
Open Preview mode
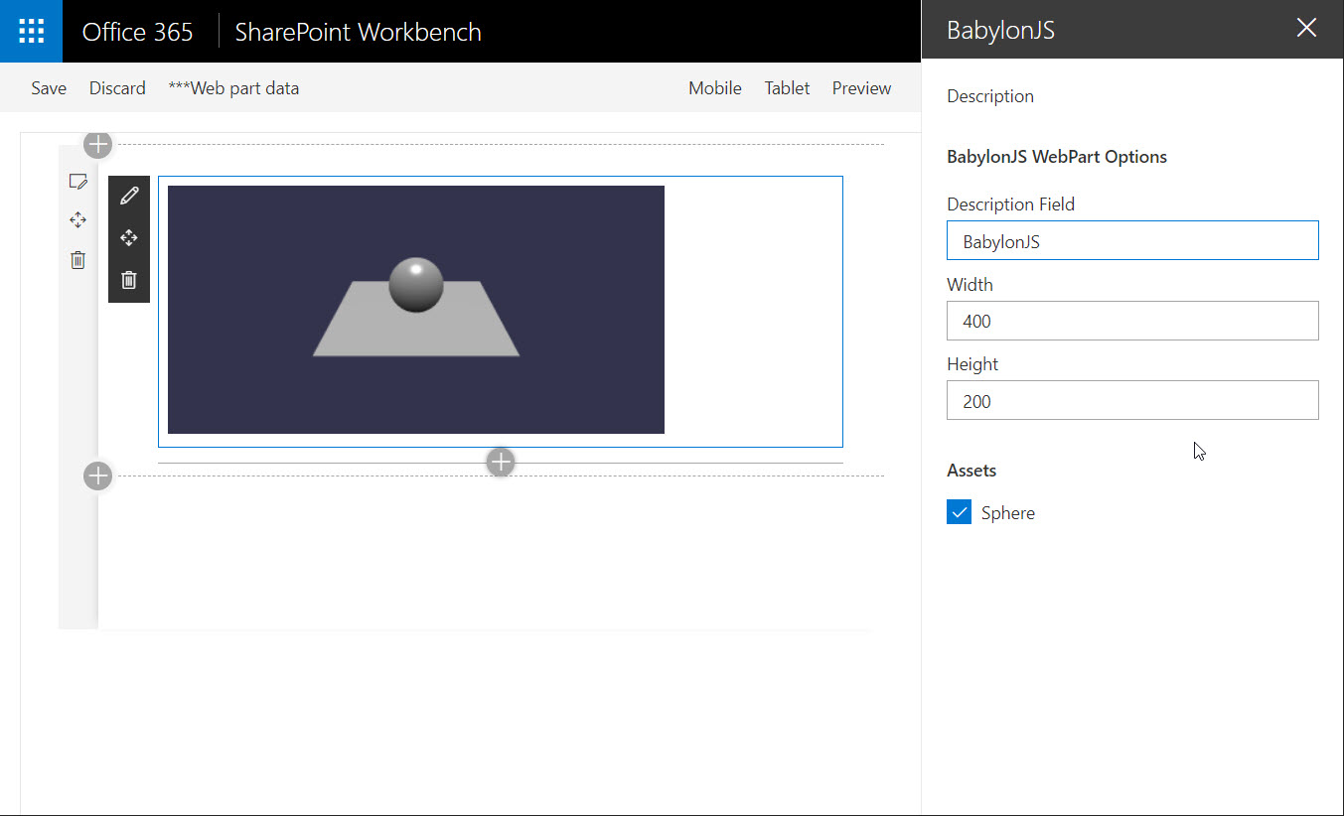[x=861, y=88]
